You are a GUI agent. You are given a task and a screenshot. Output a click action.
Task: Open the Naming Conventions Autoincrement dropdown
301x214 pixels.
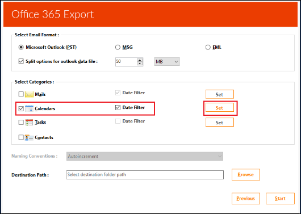[x=145, y=156]
